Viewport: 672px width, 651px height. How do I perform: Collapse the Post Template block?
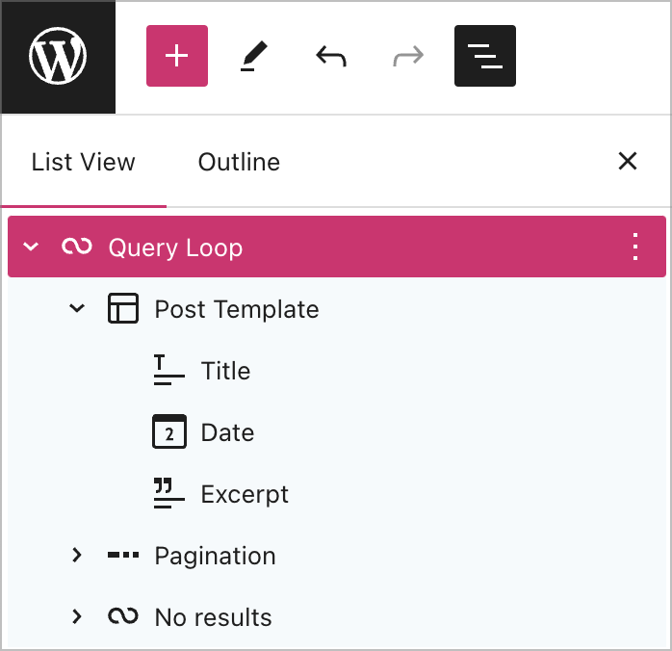click(77, 309)
